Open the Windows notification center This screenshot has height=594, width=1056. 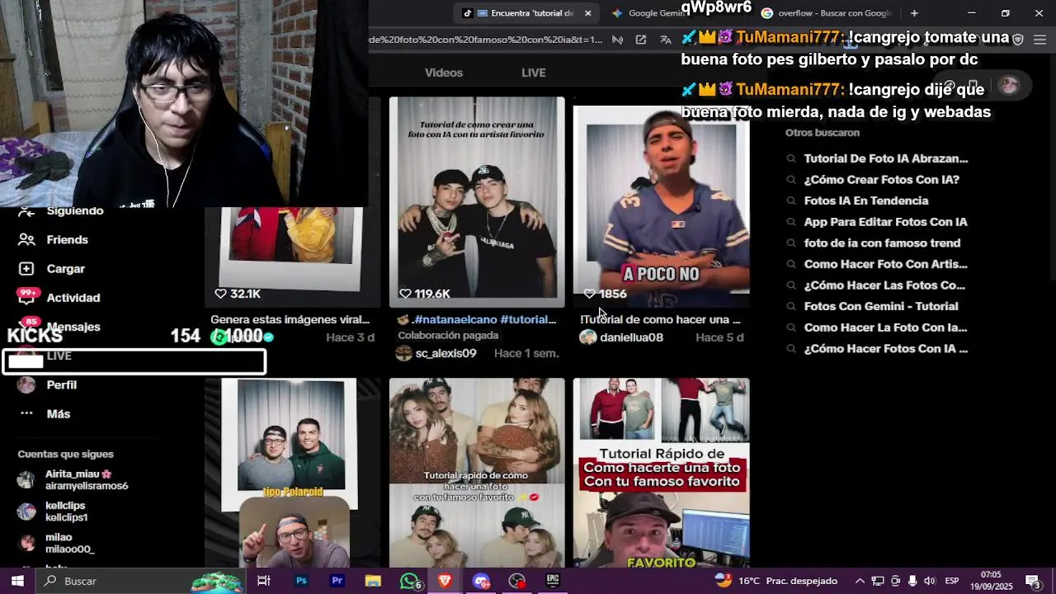1033,581
